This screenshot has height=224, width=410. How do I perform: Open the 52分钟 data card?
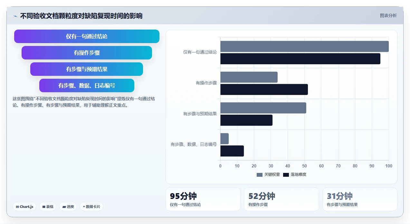click(281, 199)
